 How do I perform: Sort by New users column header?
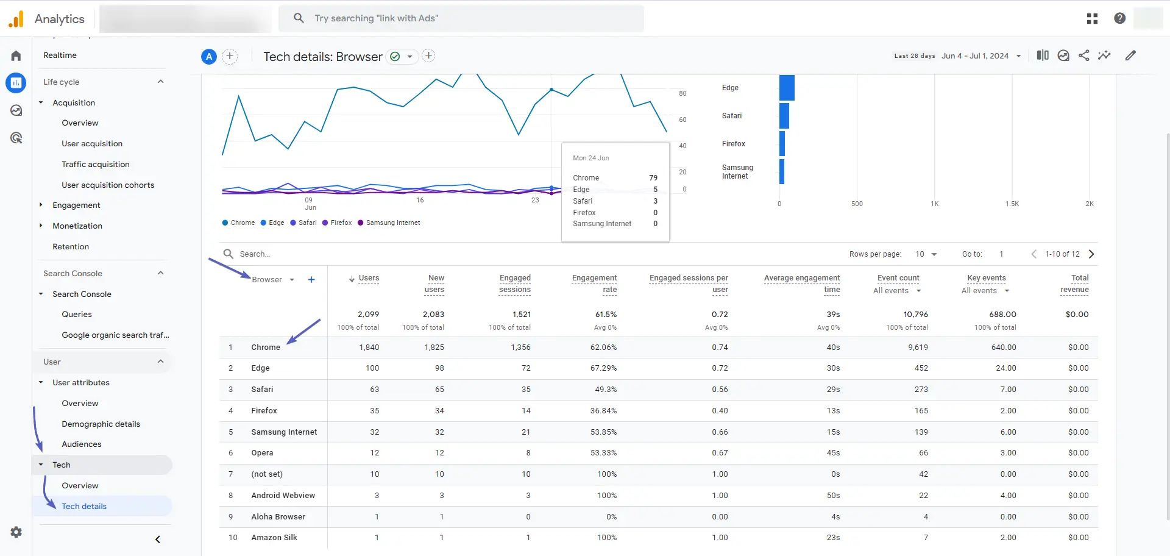pyautogui.click(x=434, y=284)
